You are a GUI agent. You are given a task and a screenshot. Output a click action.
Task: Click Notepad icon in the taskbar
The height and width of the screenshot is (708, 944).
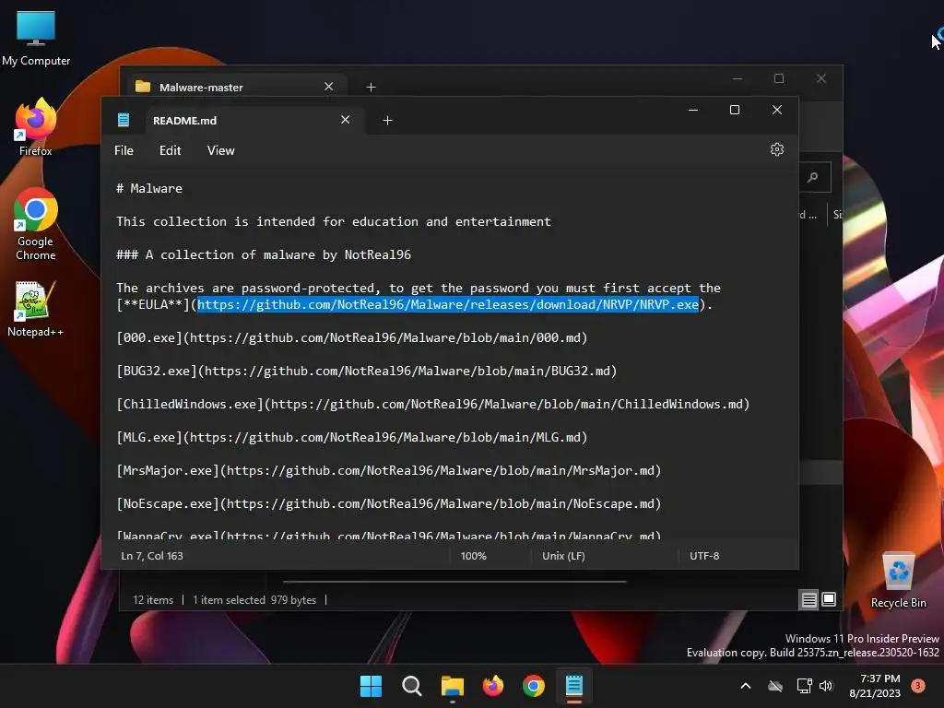click(574, 686)
